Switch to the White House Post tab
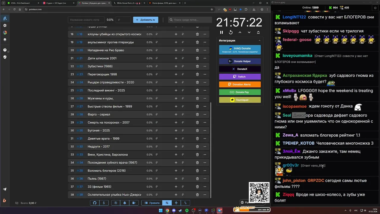380x214 pixels. click(129, 3)
